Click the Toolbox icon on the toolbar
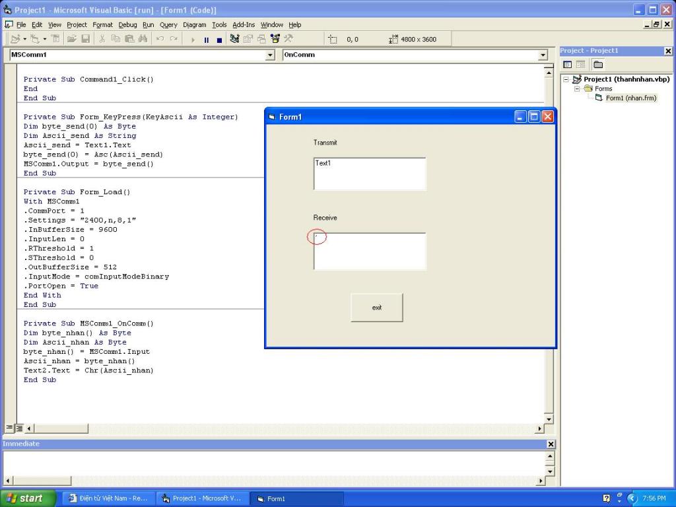Image resolution: width=676 pixels, height=507 pixels. 288,40
